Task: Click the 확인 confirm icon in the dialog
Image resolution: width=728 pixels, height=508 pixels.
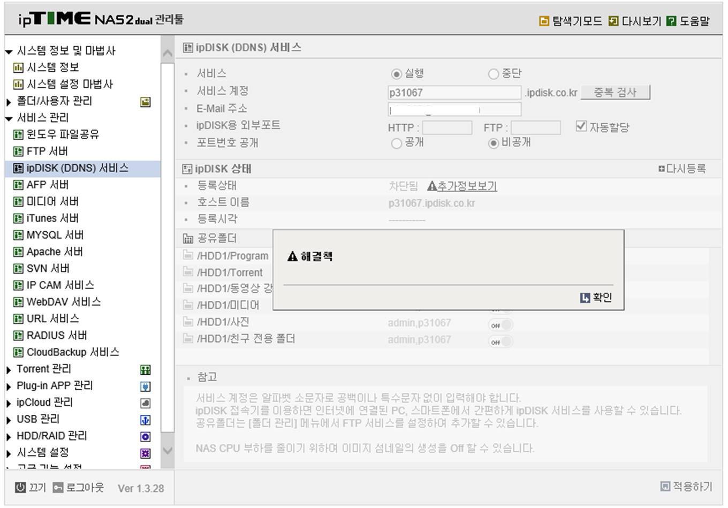Action: pyautogui.click(x=585, y=298)
